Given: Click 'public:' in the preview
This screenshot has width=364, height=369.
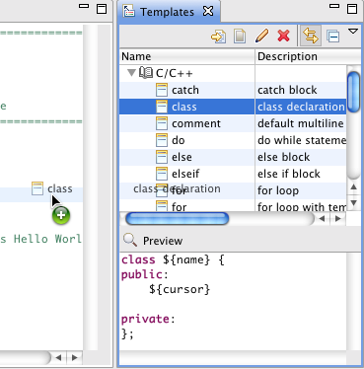Looking at the screenshot, I should (145, 274).
